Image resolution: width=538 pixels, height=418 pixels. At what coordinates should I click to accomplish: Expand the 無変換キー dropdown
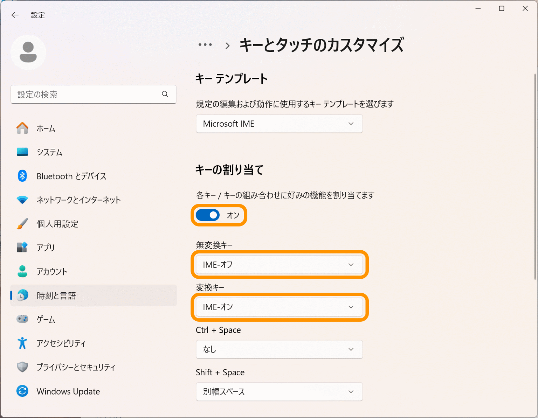(x=279, y=265)
